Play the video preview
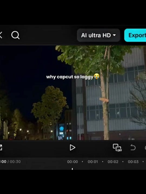 [x=72, y=147]
